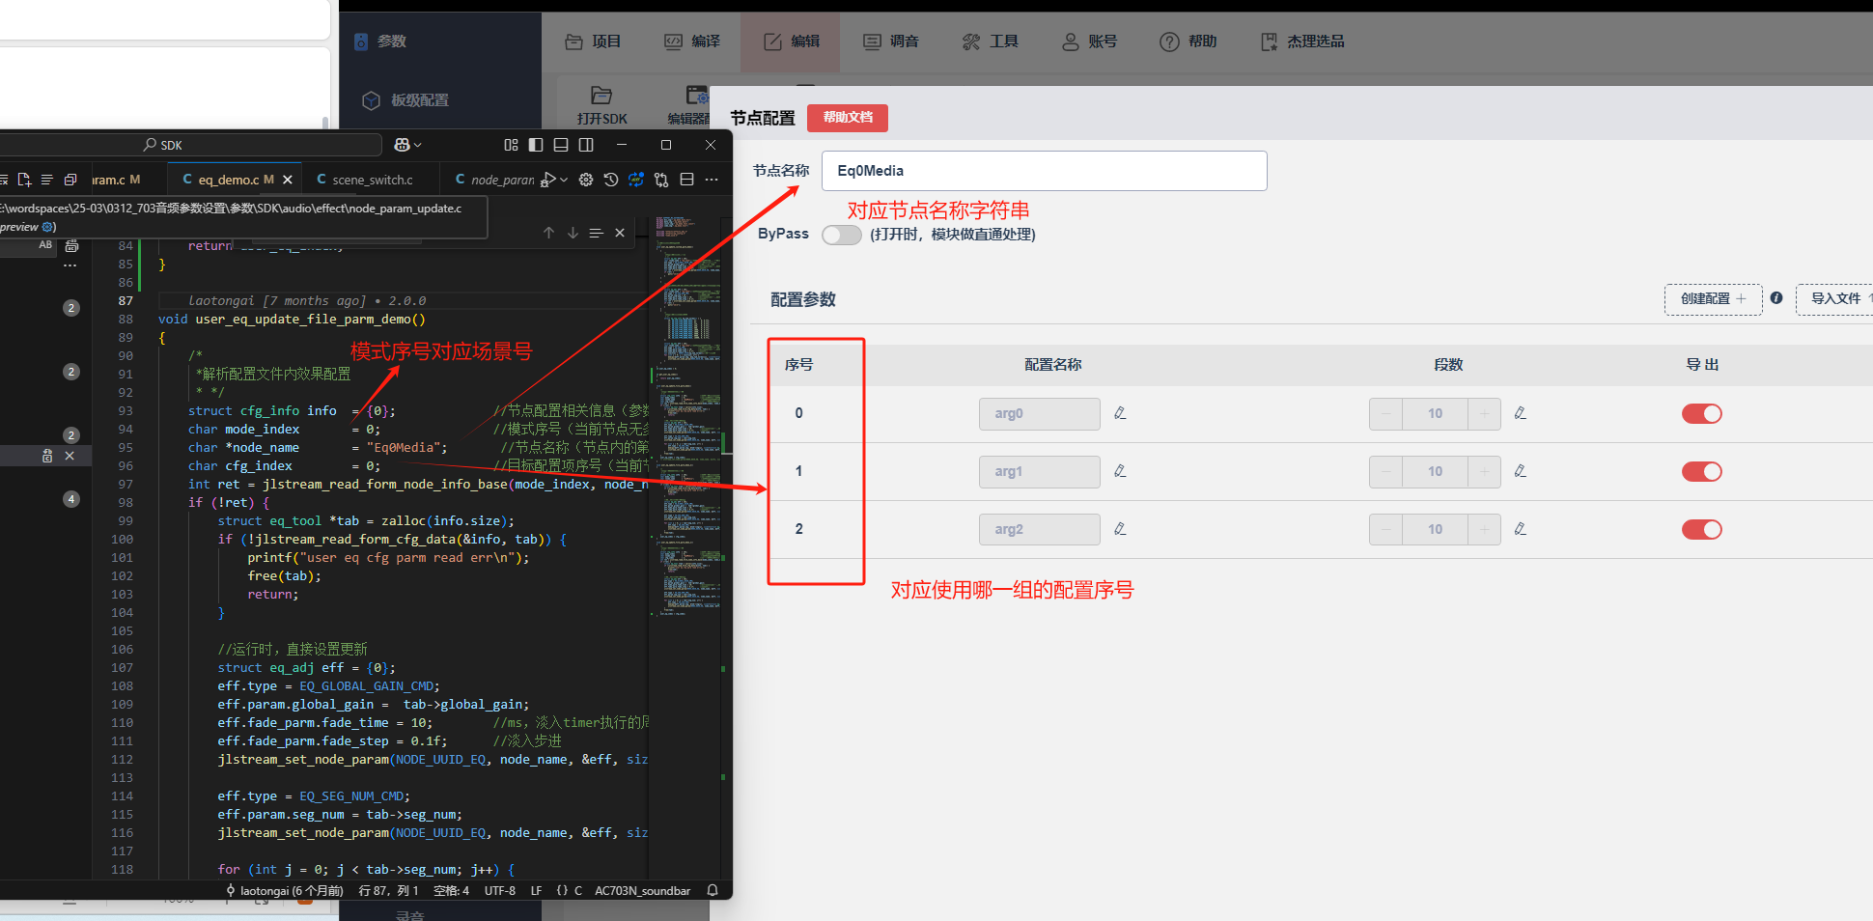Viewport: 1873px width, 921px height.
Task: Click the find previous match arrow
Action: (548, 233)
